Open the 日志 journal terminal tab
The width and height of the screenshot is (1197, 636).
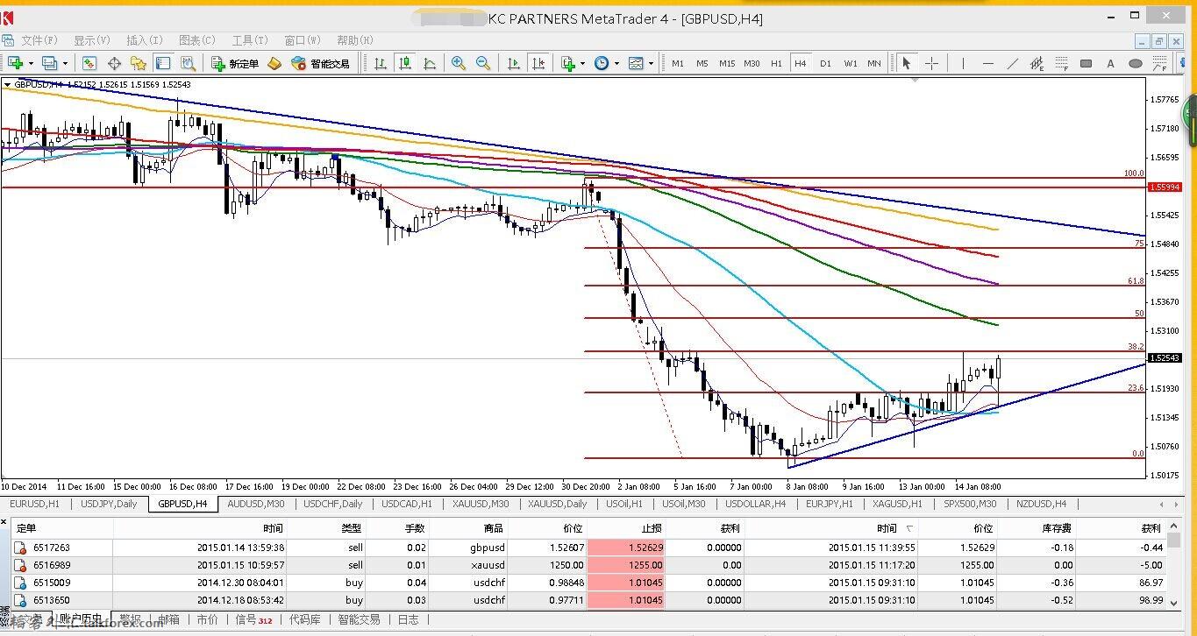pyautogui.click(x=409, y=619)
